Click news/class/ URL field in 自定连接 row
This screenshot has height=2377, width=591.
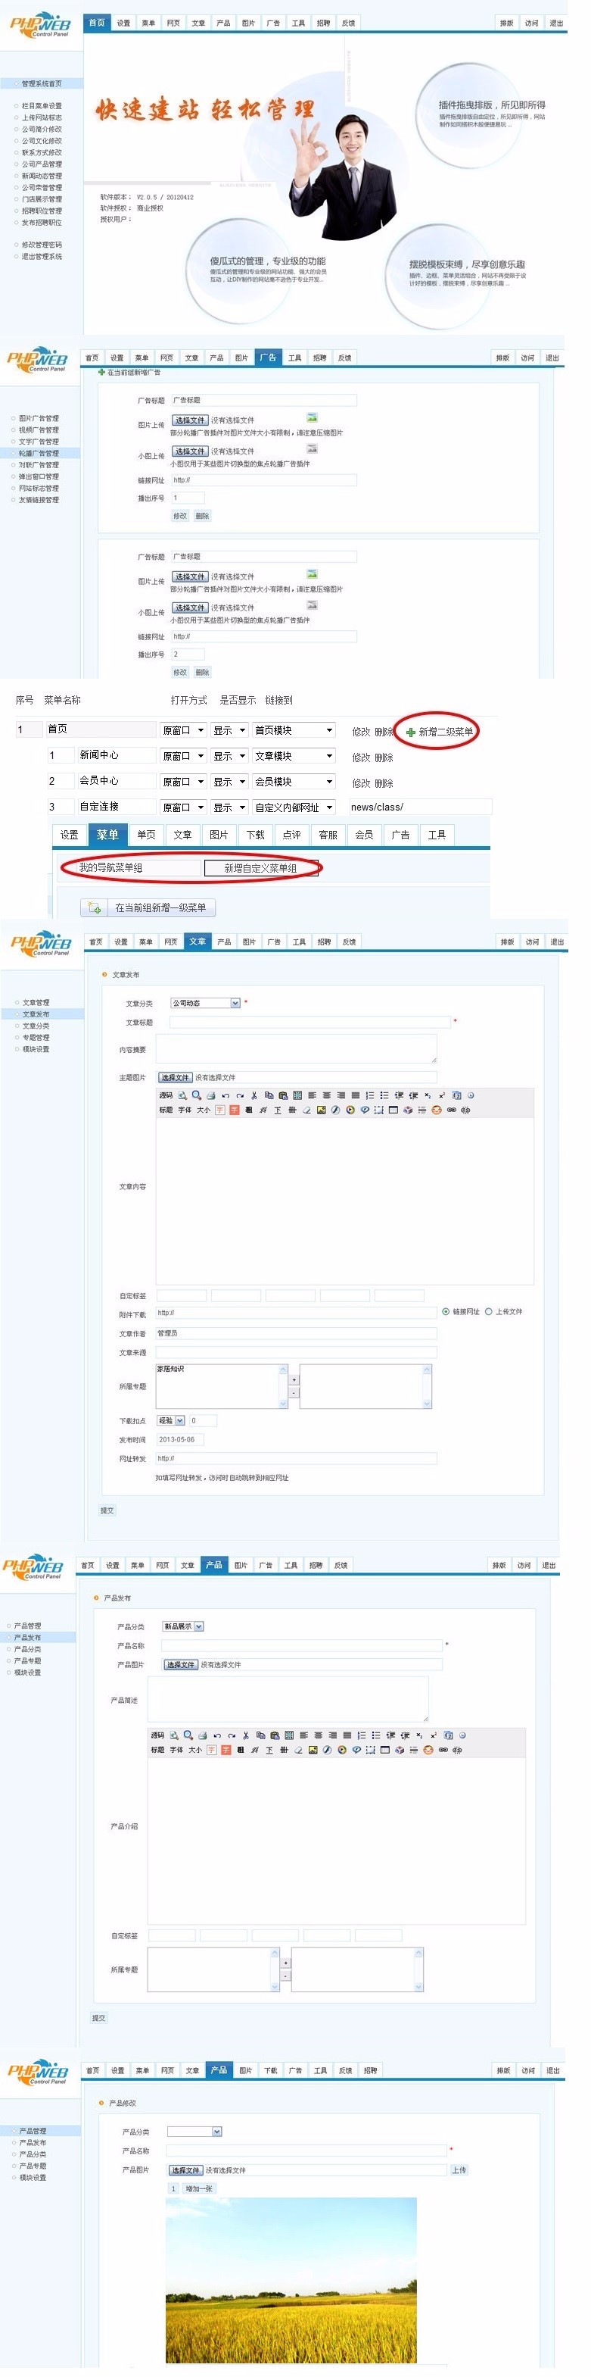(x=419, y=807)
